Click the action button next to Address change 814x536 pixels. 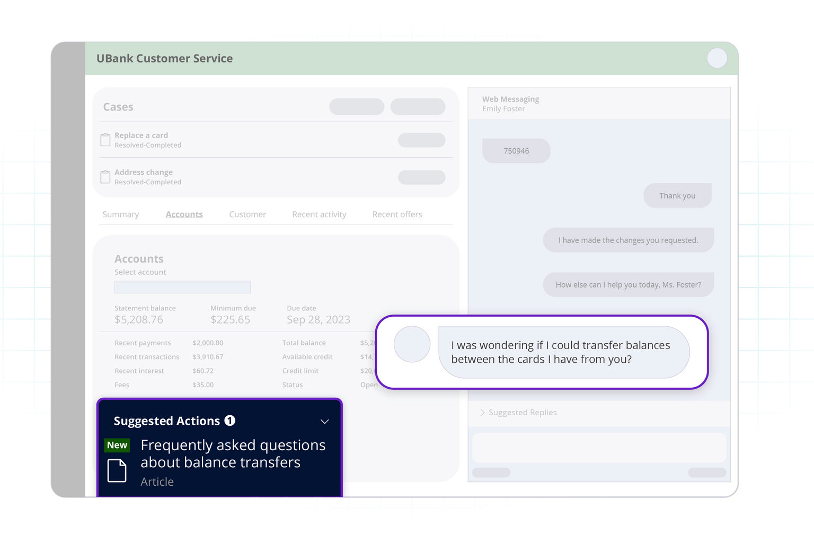(421, 177)
